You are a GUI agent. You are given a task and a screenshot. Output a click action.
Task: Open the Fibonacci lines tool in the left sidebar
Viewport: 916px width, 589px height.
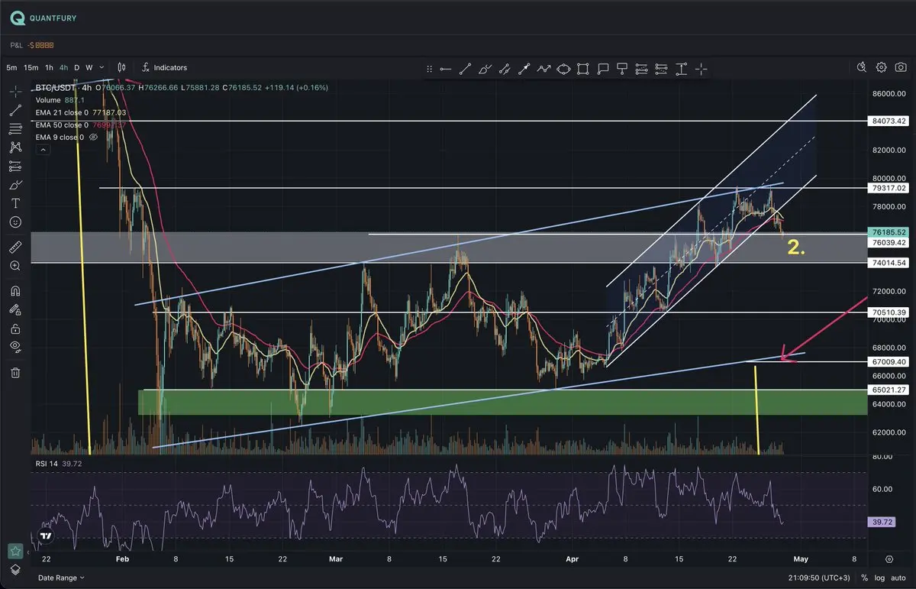click(x=15, y=128)
